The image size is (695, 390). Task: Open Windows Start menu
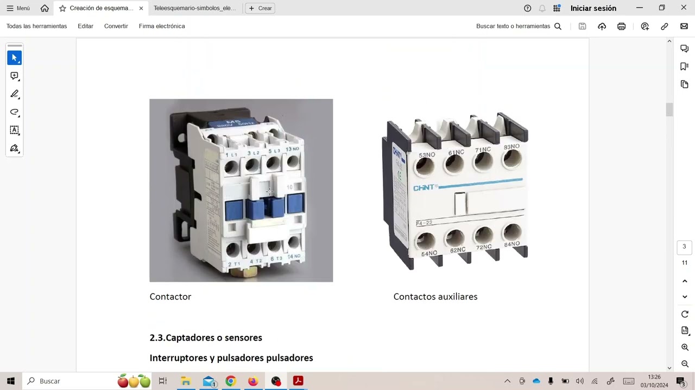[x=10, y=381]
